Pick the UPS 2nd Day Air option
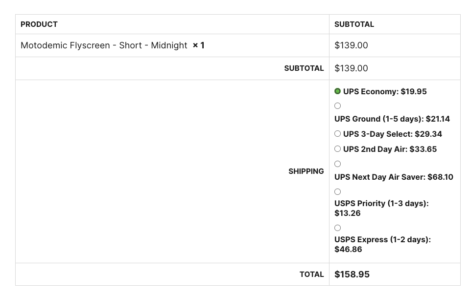 pos(337,148)
